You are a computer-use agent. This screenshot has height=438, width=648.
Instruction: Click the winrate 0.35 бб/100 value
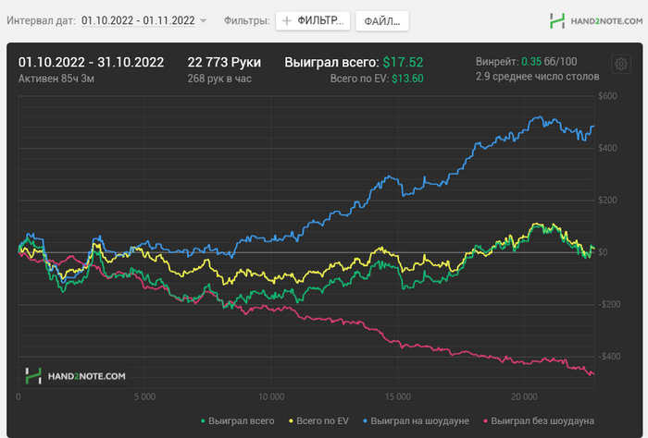coord(549,62)
